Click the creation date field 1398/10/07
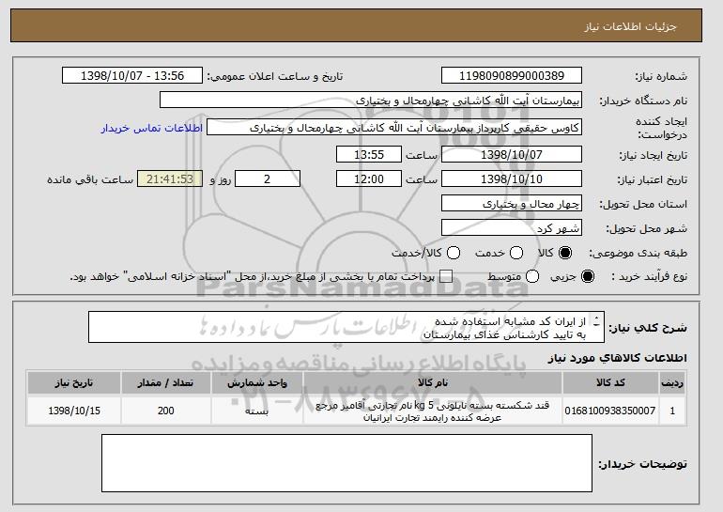Screen dimensions: 723x512 tap(512, 154)
